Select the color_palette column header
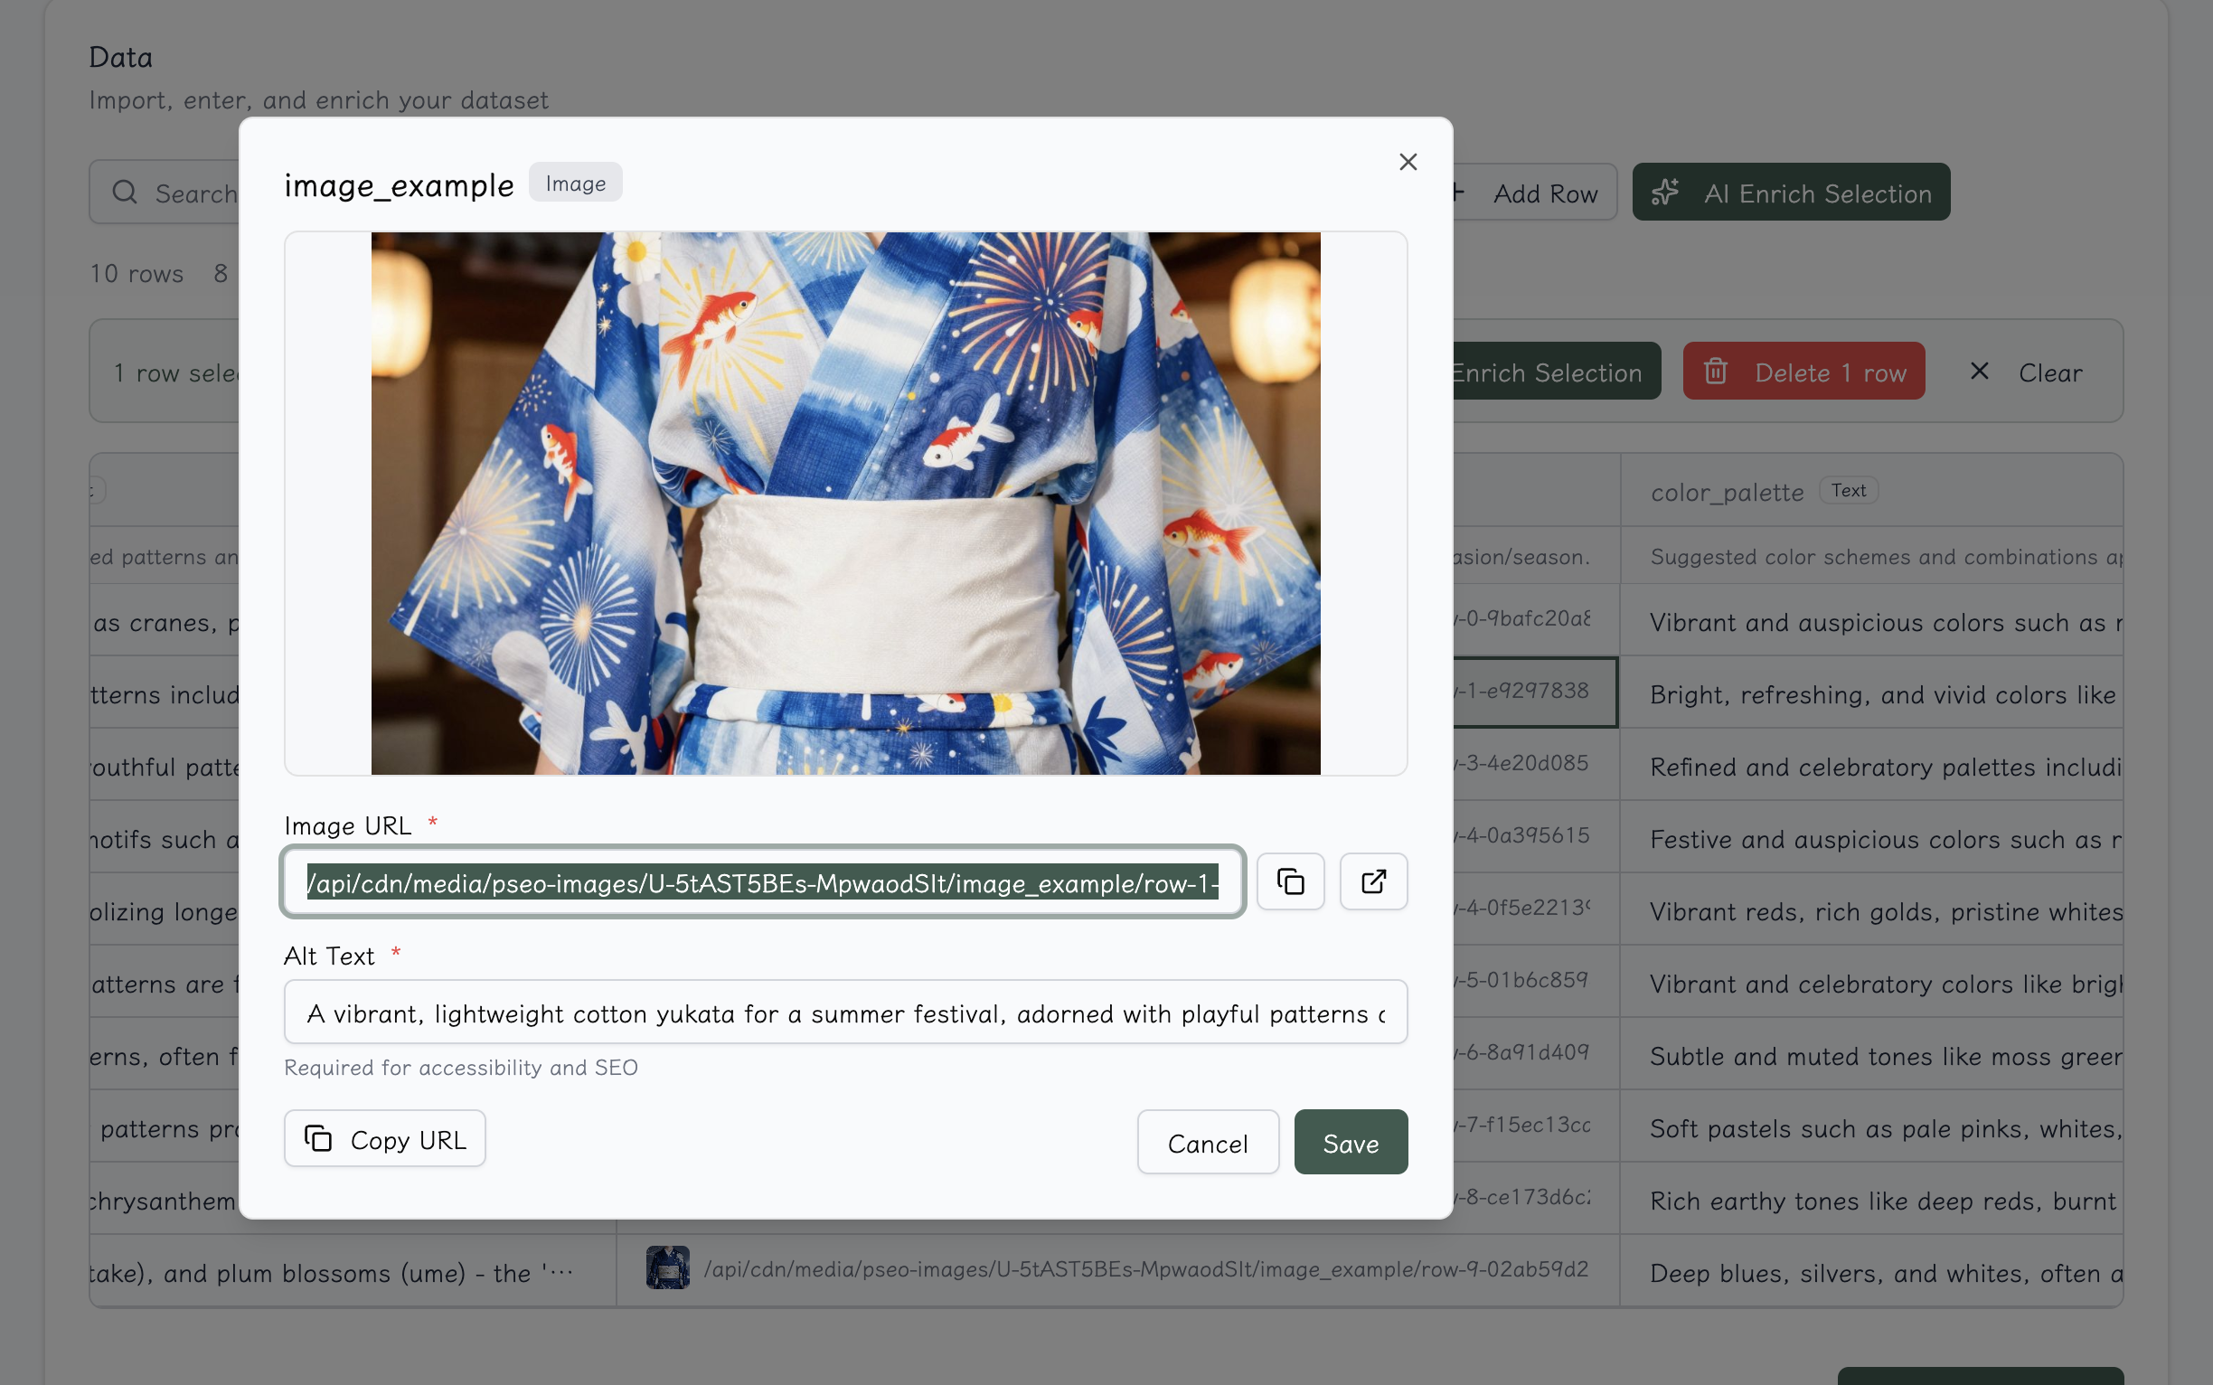This screenshot has height=1385, width=2213. pyautogui.click(x=1727, y=492)
